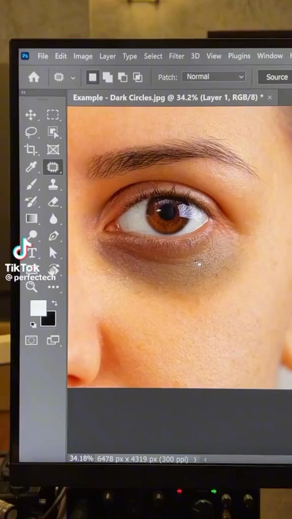
Task: Open the Patch mode Normal dropdown
Action: [214, 77]
